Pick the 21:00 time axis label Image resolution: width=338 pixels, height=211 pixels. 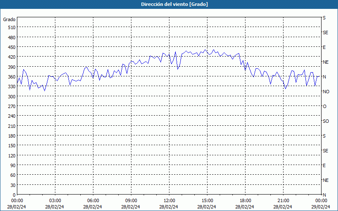[283, 201]
